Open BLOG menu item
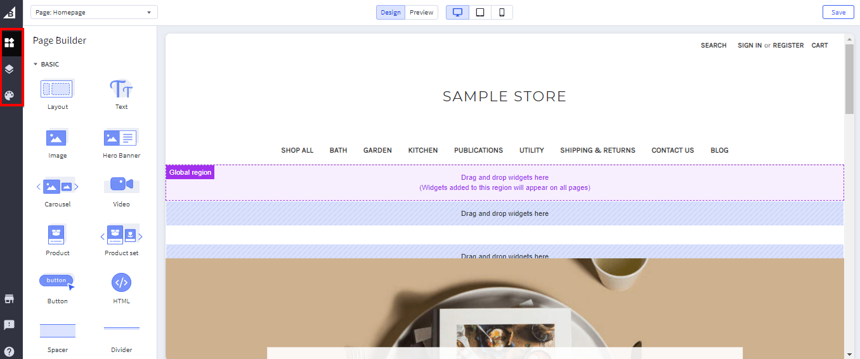The image size is (860, 359). point(719,151)
